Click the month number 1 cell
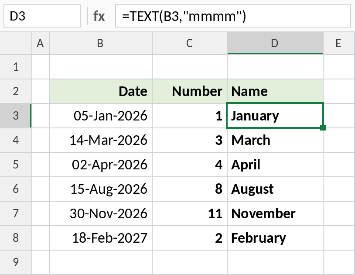Screen dimensions: 355x275 (190, 116)
